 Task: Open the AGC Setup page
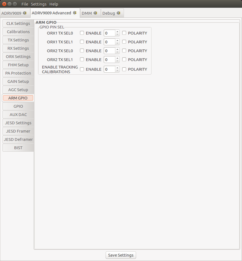(x=18, y=89)
